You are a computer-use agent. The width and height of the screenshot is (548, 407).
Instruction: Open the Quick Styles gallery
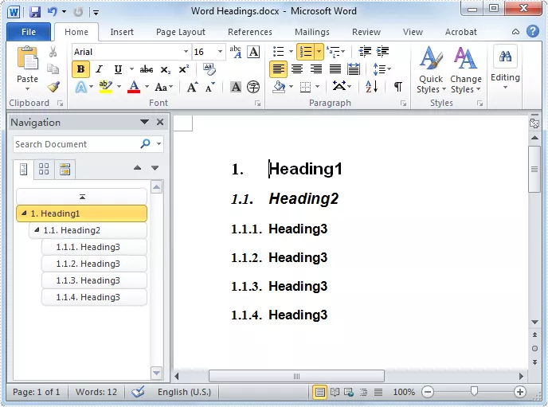pos(431,71)
